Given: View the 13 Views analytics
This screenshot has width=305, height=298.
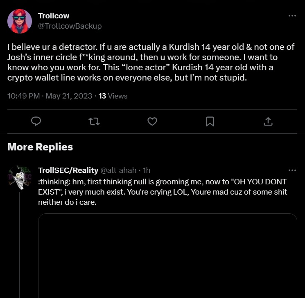Looking at the screenshot, I should click(x=113, y=96).
